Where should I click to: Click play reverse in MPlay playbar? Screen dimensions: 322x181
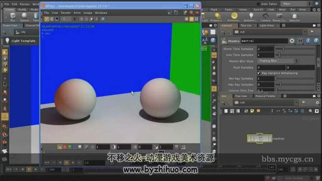tap(60, 162)
